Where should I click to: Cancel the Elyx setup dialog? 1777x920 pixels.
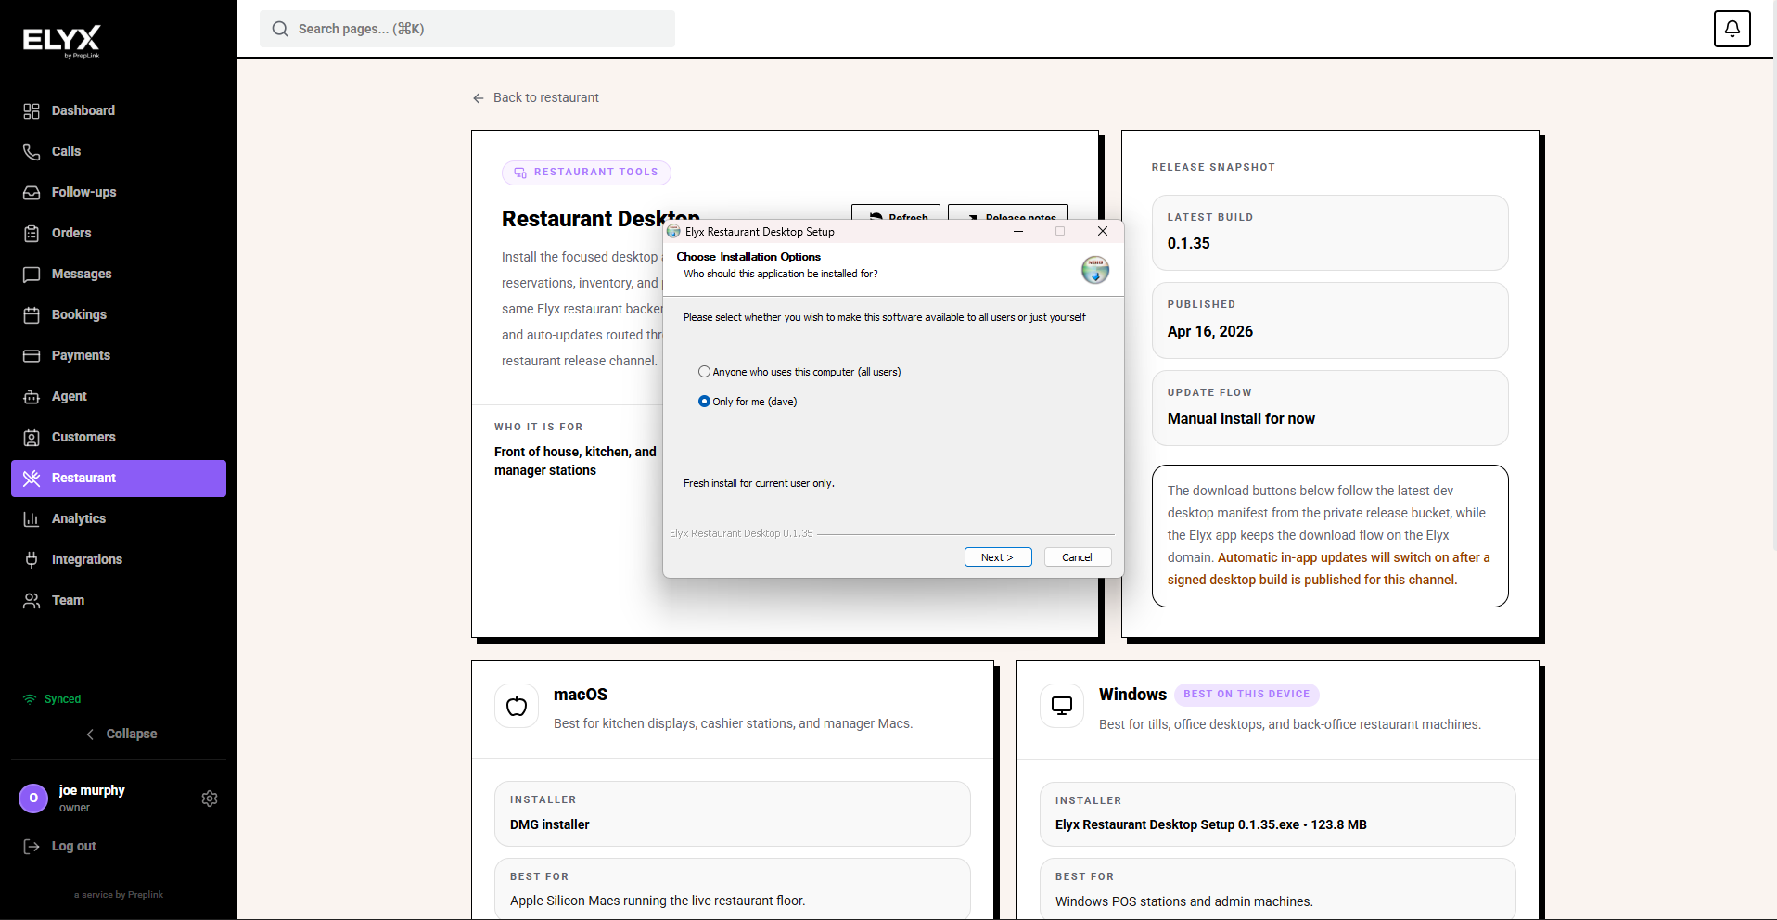tap(1078, 557)
